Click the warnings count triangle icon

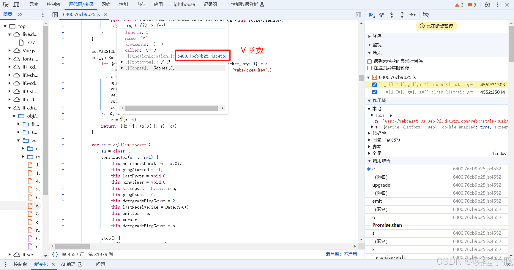click(x=457, y=5)
